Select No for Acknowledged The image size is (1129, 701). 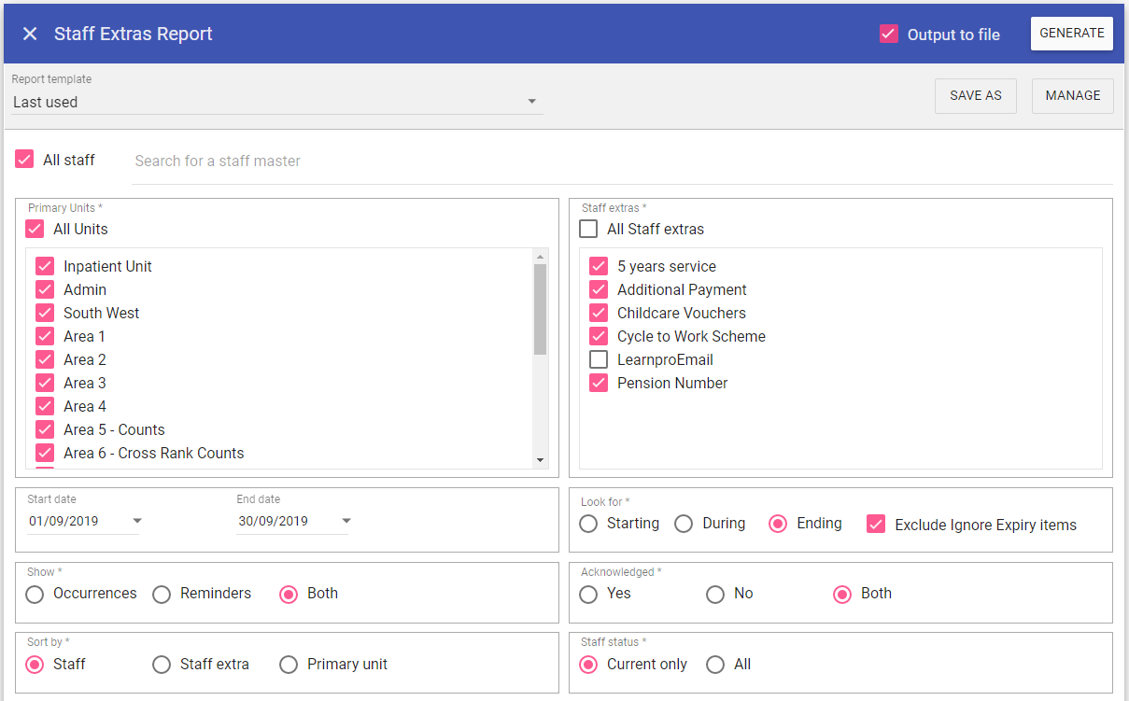715,594
